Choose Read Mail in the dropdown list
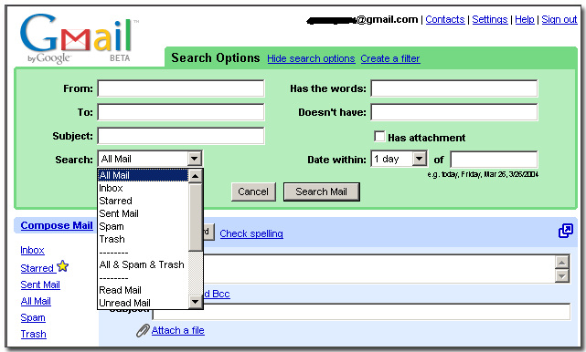The height and width of the screenshot is (352, 586). pyautogui.click(x=143, y=290)
